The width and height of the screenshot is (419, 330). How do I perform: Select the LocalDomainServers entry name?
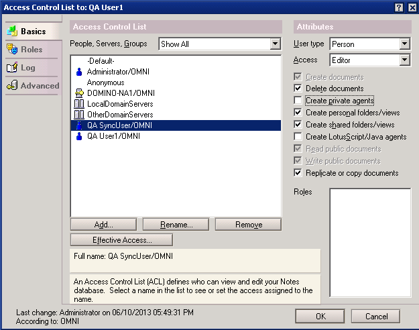coord(120,104)
